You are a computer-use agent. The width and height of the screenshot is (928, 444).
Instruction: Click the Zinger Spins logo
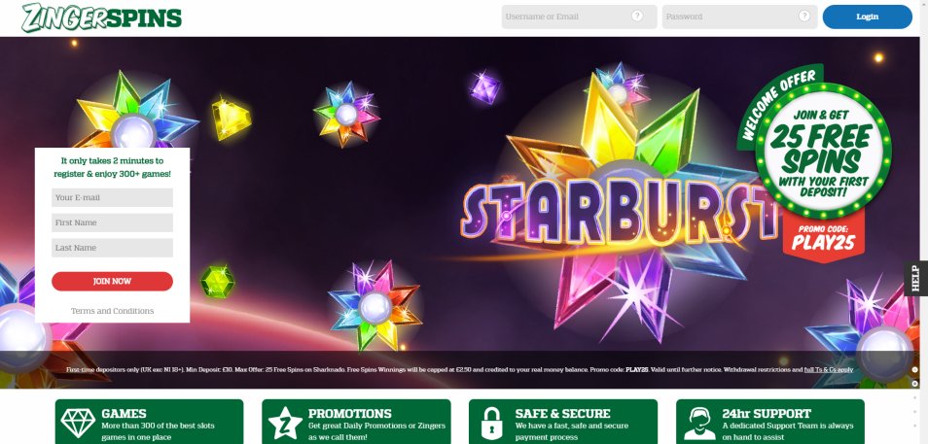click(x=102, y=17)
